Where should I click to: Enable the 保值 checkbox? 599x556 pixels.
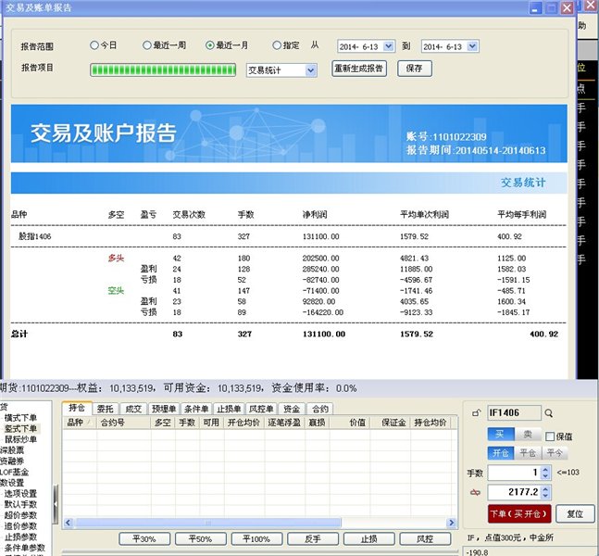point(550,436)
